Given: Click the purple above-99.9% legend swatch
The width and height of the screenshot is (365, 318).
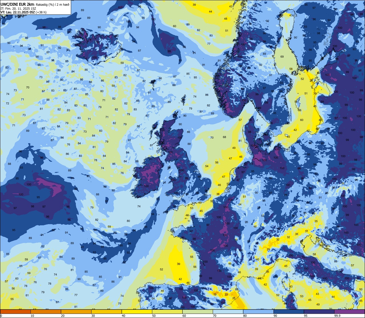Looking at the screenshot, I should coord(349,311).
